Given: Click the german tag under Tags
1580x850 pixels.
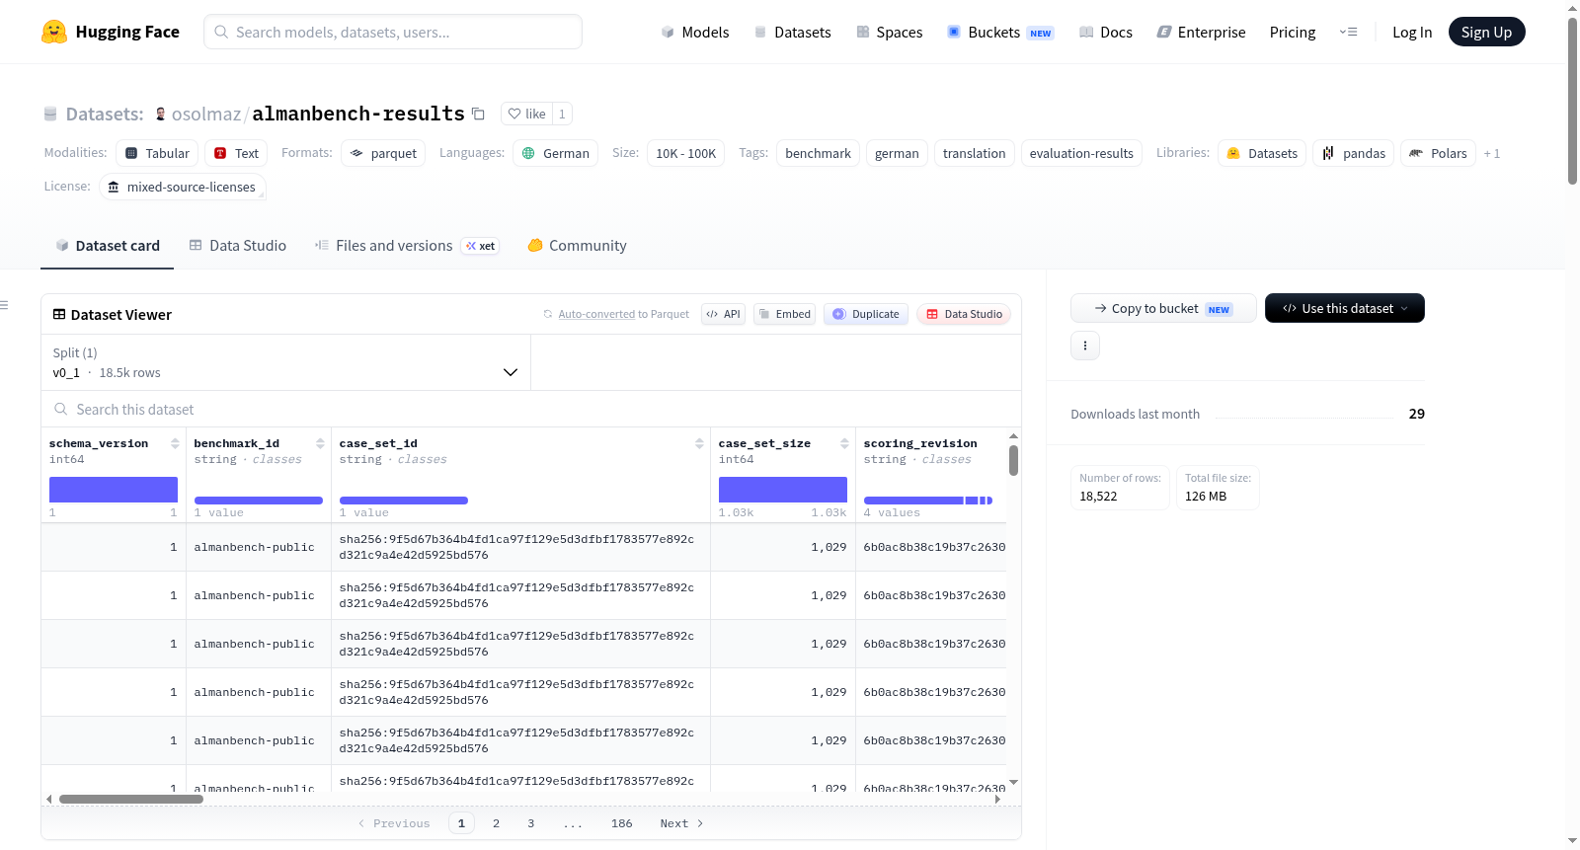Looking at the screenshot, I should pyautogui.click(x=897, y=153).
